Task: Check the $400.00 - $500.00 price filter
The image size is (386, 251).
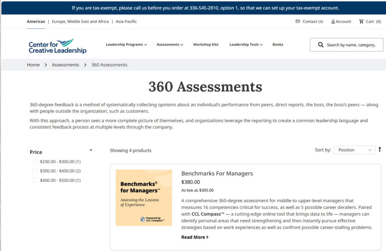Action: point(34,180)
